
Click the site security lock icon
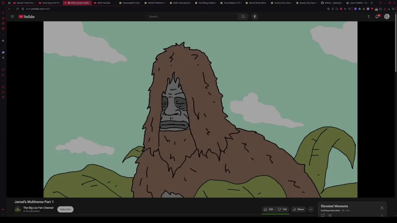(x=23, y=9)
